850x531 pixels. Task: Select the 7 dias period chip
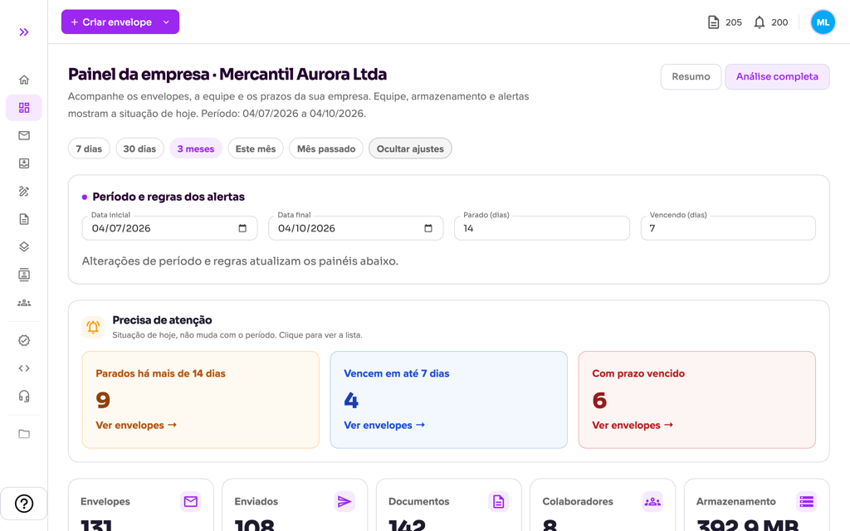coord(89,149)
